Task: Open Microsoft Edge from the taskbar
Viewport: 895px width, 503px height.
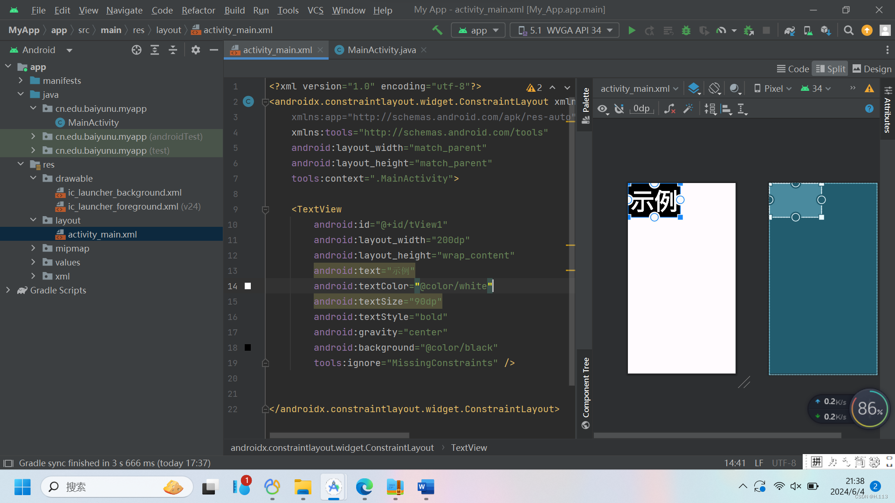Action: (364, 487)
